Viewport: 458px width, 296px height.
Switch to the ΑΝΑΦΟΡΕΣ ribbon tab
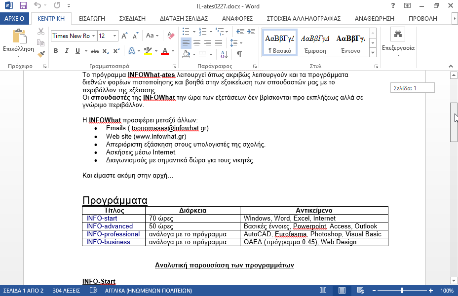tap(237, 18)
